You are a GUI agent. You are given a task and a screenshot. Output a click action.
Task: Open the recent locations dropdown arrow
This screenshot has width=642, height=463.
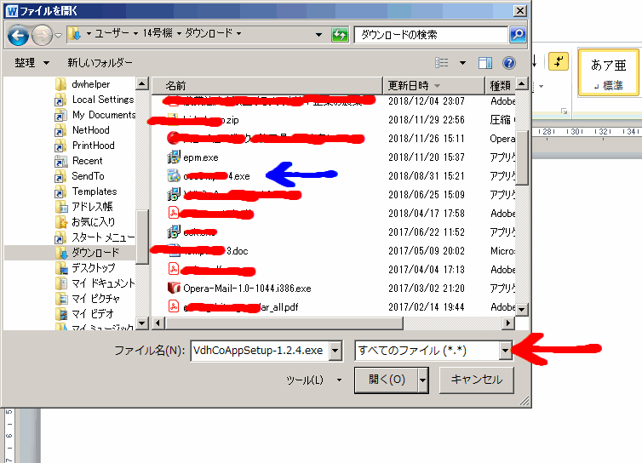tap(59, 36)
